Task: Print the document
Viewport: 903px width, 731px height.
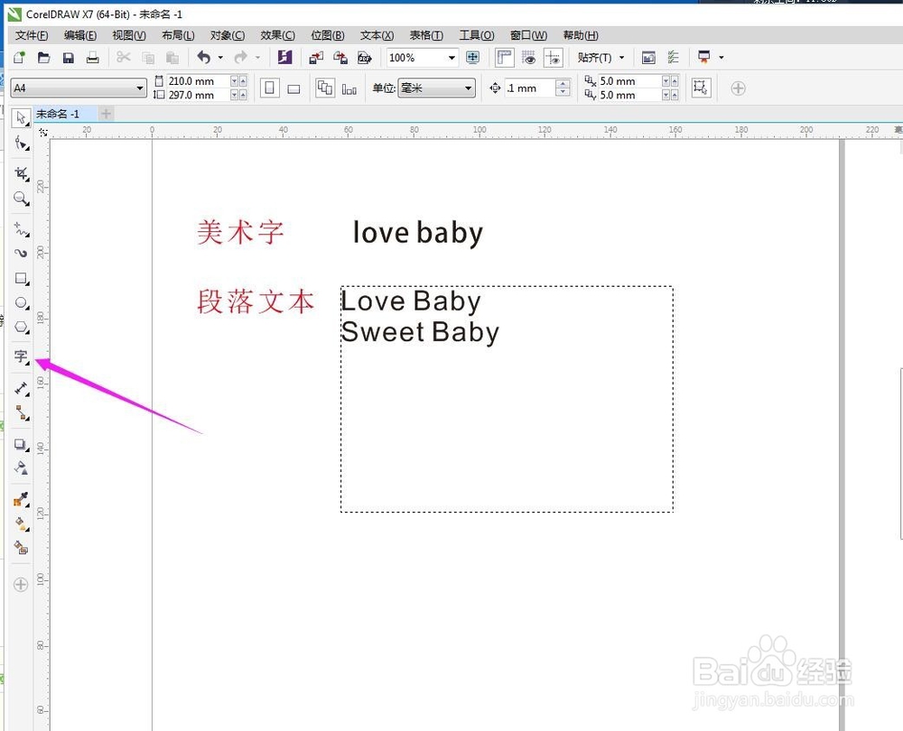Action: (x=93, y=57)
